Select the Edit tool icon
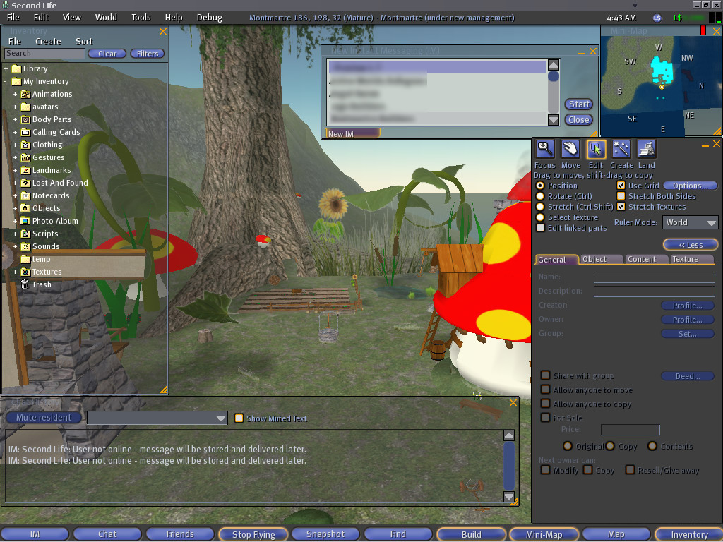Screen dimensions: 723x542 pyautogui.click(x=596, y=150)
